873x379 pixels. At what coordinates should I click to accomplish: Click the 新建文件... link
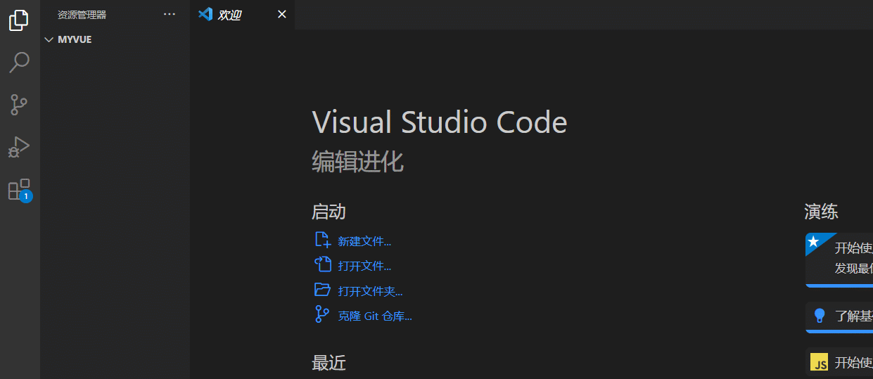tap(364, 241)
